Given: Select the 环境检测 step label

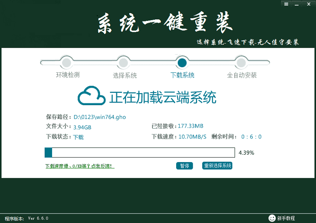Looking at the screenshot, I should pos(68,75).
